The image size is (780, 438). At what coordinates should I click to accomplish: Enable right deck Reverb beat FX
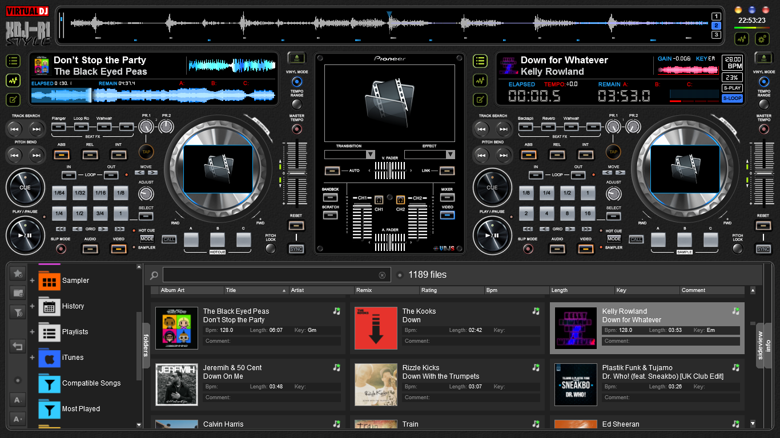[549, 127]
